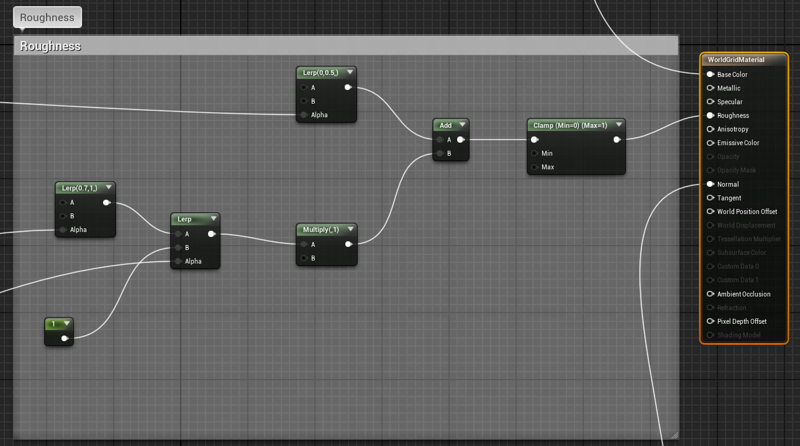Click the Ambient Occlusion input pin

tap(710, 294)
